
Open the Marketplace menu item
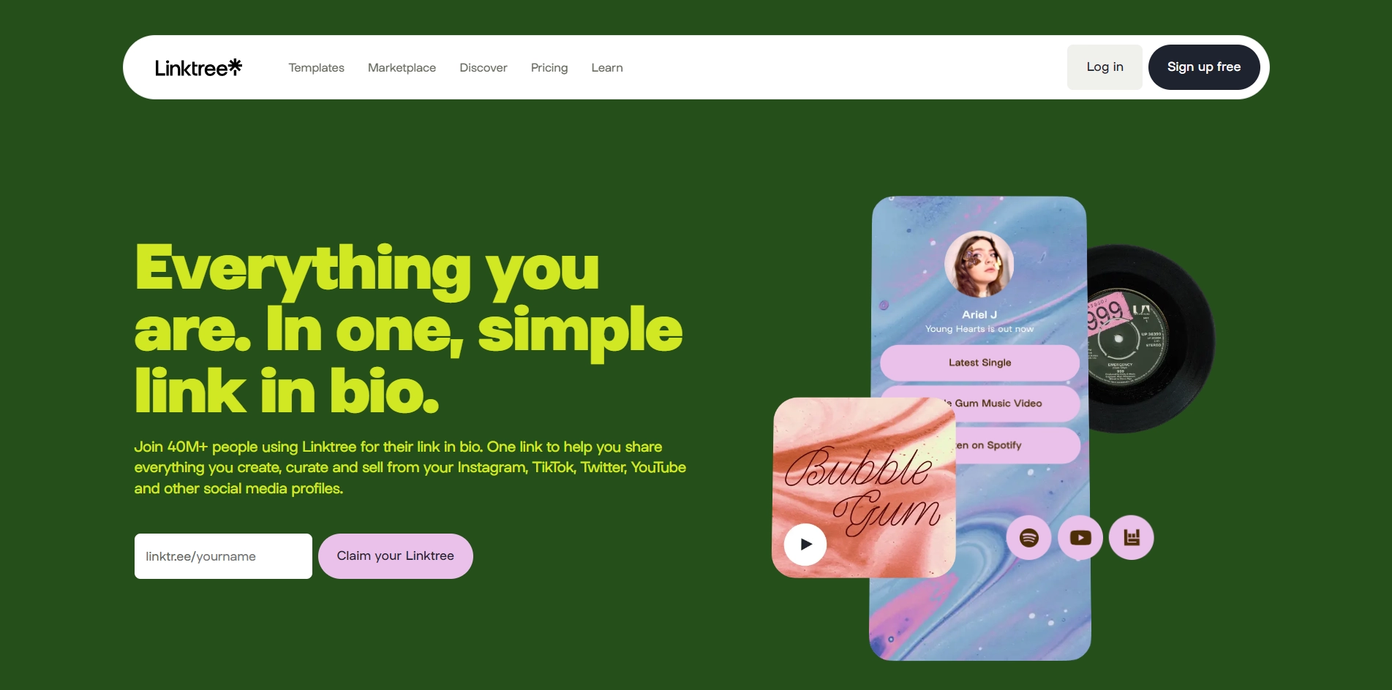(402, 67)
